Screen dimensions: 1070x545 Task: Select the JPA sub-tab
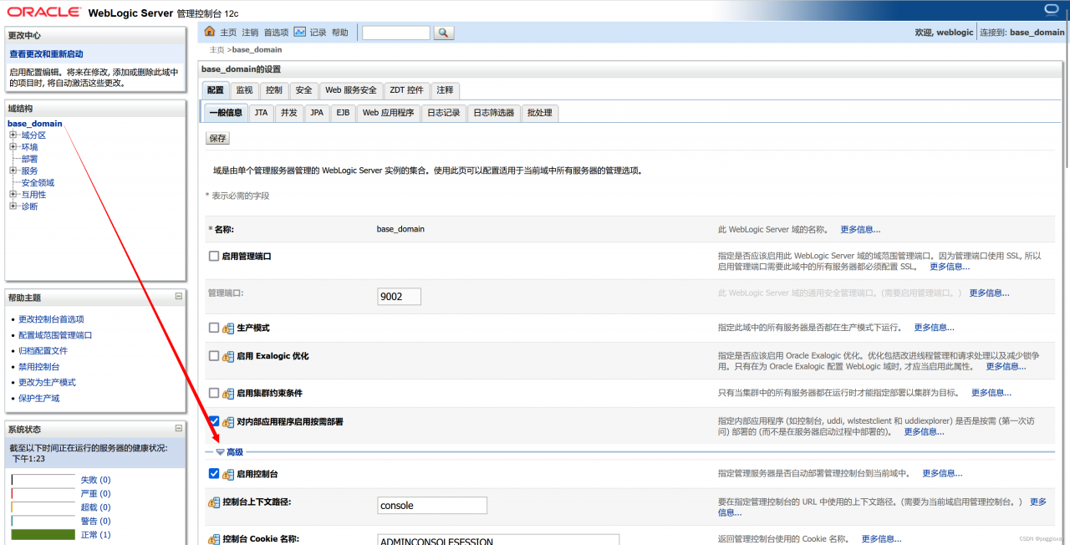tap(317, 113)
